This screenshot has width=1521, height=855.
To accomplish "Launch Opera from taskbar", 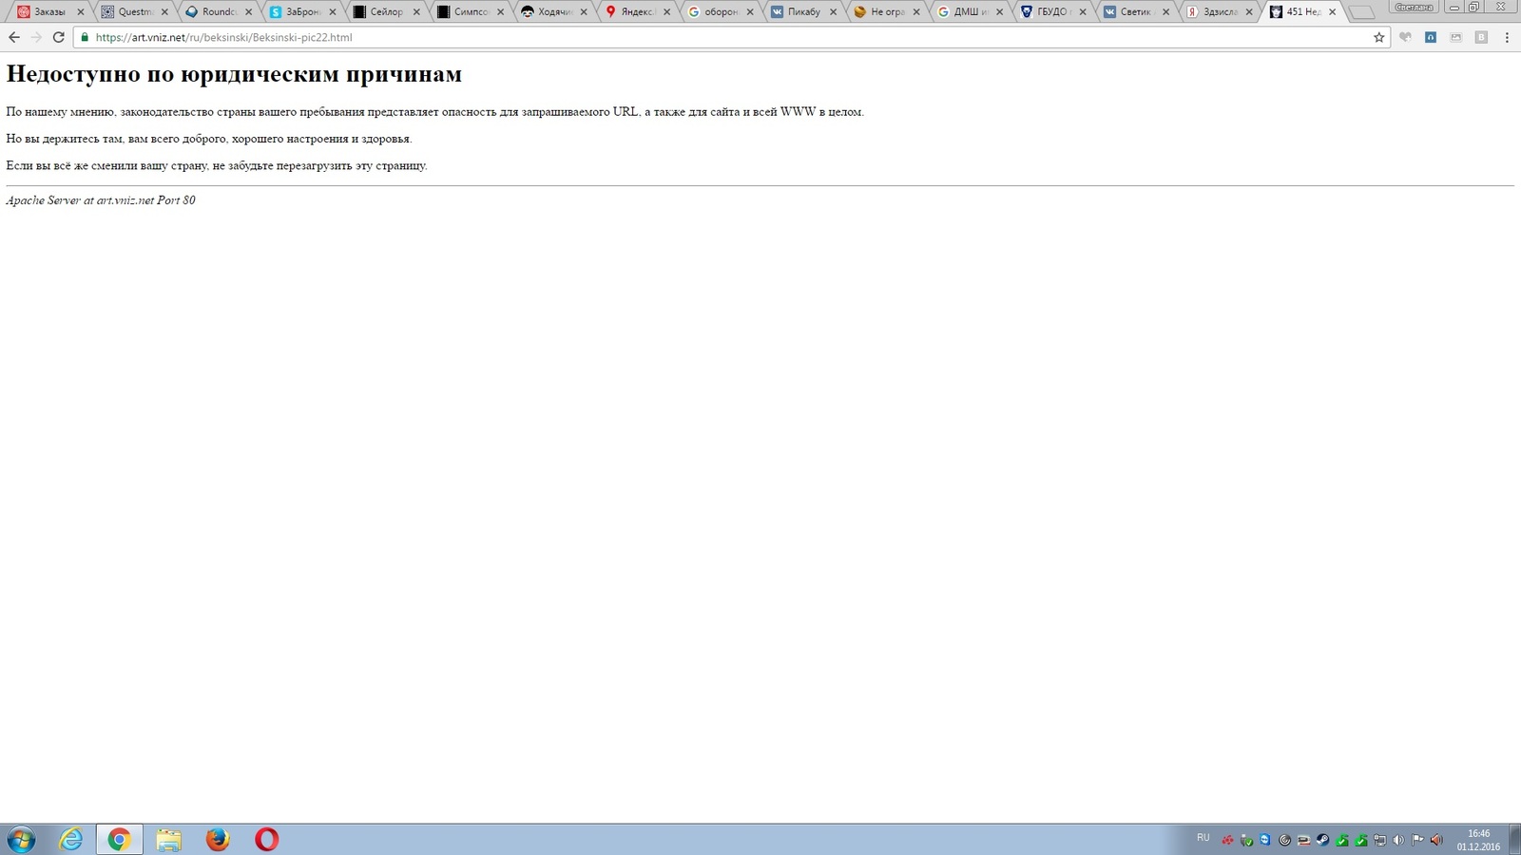I will click(x=267, y=839).
